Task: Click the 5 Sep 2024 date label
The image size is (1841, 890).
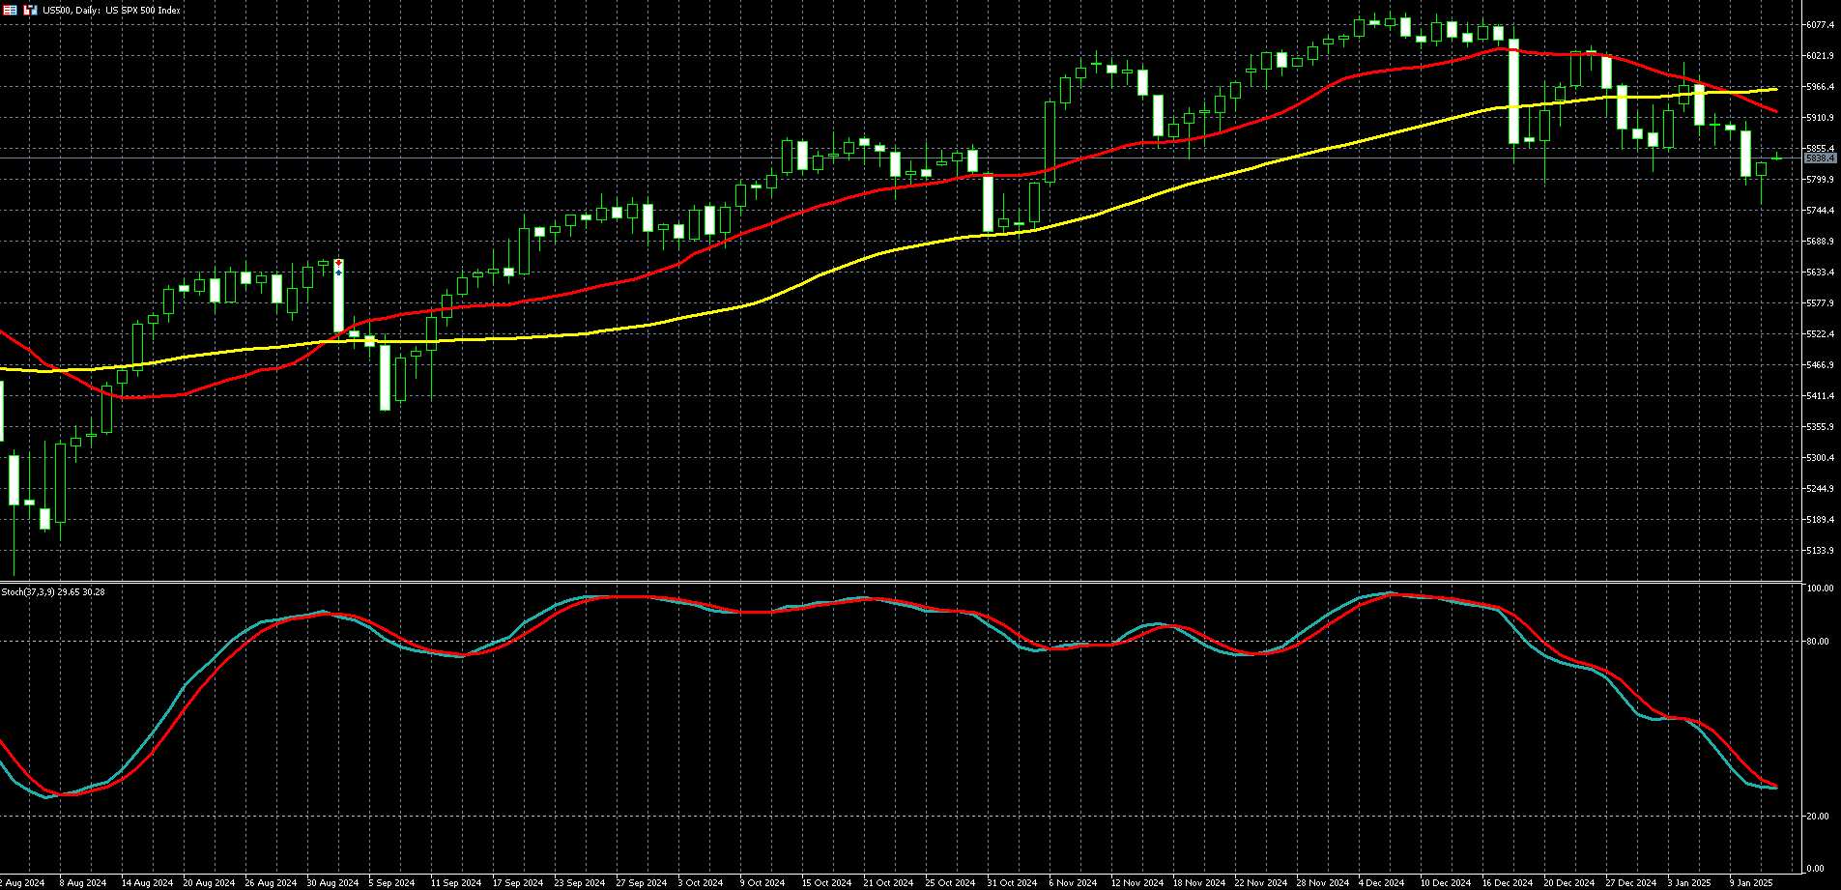Action: click(391, 883)
